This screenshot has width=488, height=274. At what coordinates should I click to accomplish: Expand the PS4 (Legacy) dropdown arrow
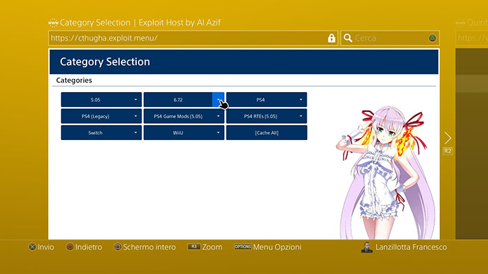click(x=135, y=116)
